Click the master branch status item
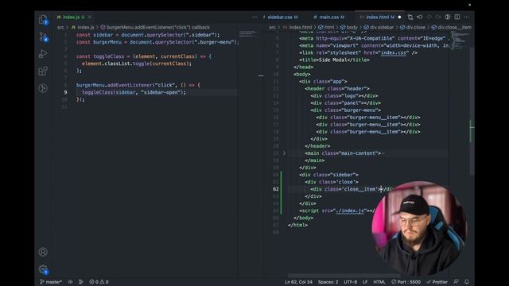This screenshot has width=509, height=286. coord(51,282)
